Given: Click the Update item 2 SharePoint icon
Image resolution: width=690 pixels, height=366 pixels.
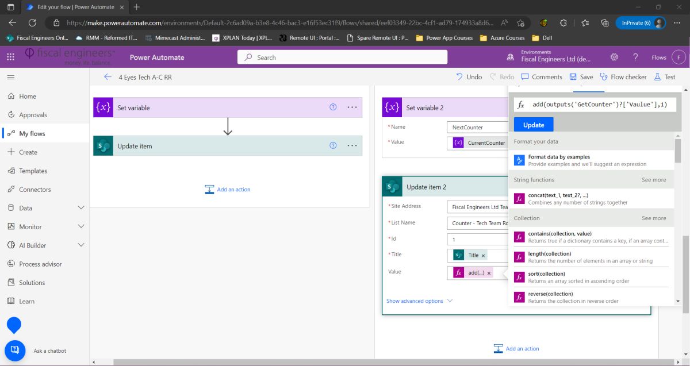Looking at the screenshot, I should click(393, 187).
